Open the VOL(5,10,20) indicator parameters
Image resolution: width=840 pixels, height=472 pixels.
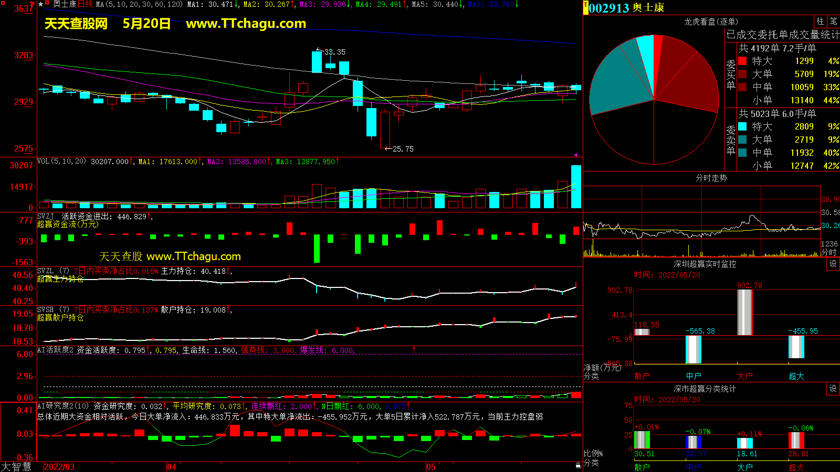(x=61, y=162)
